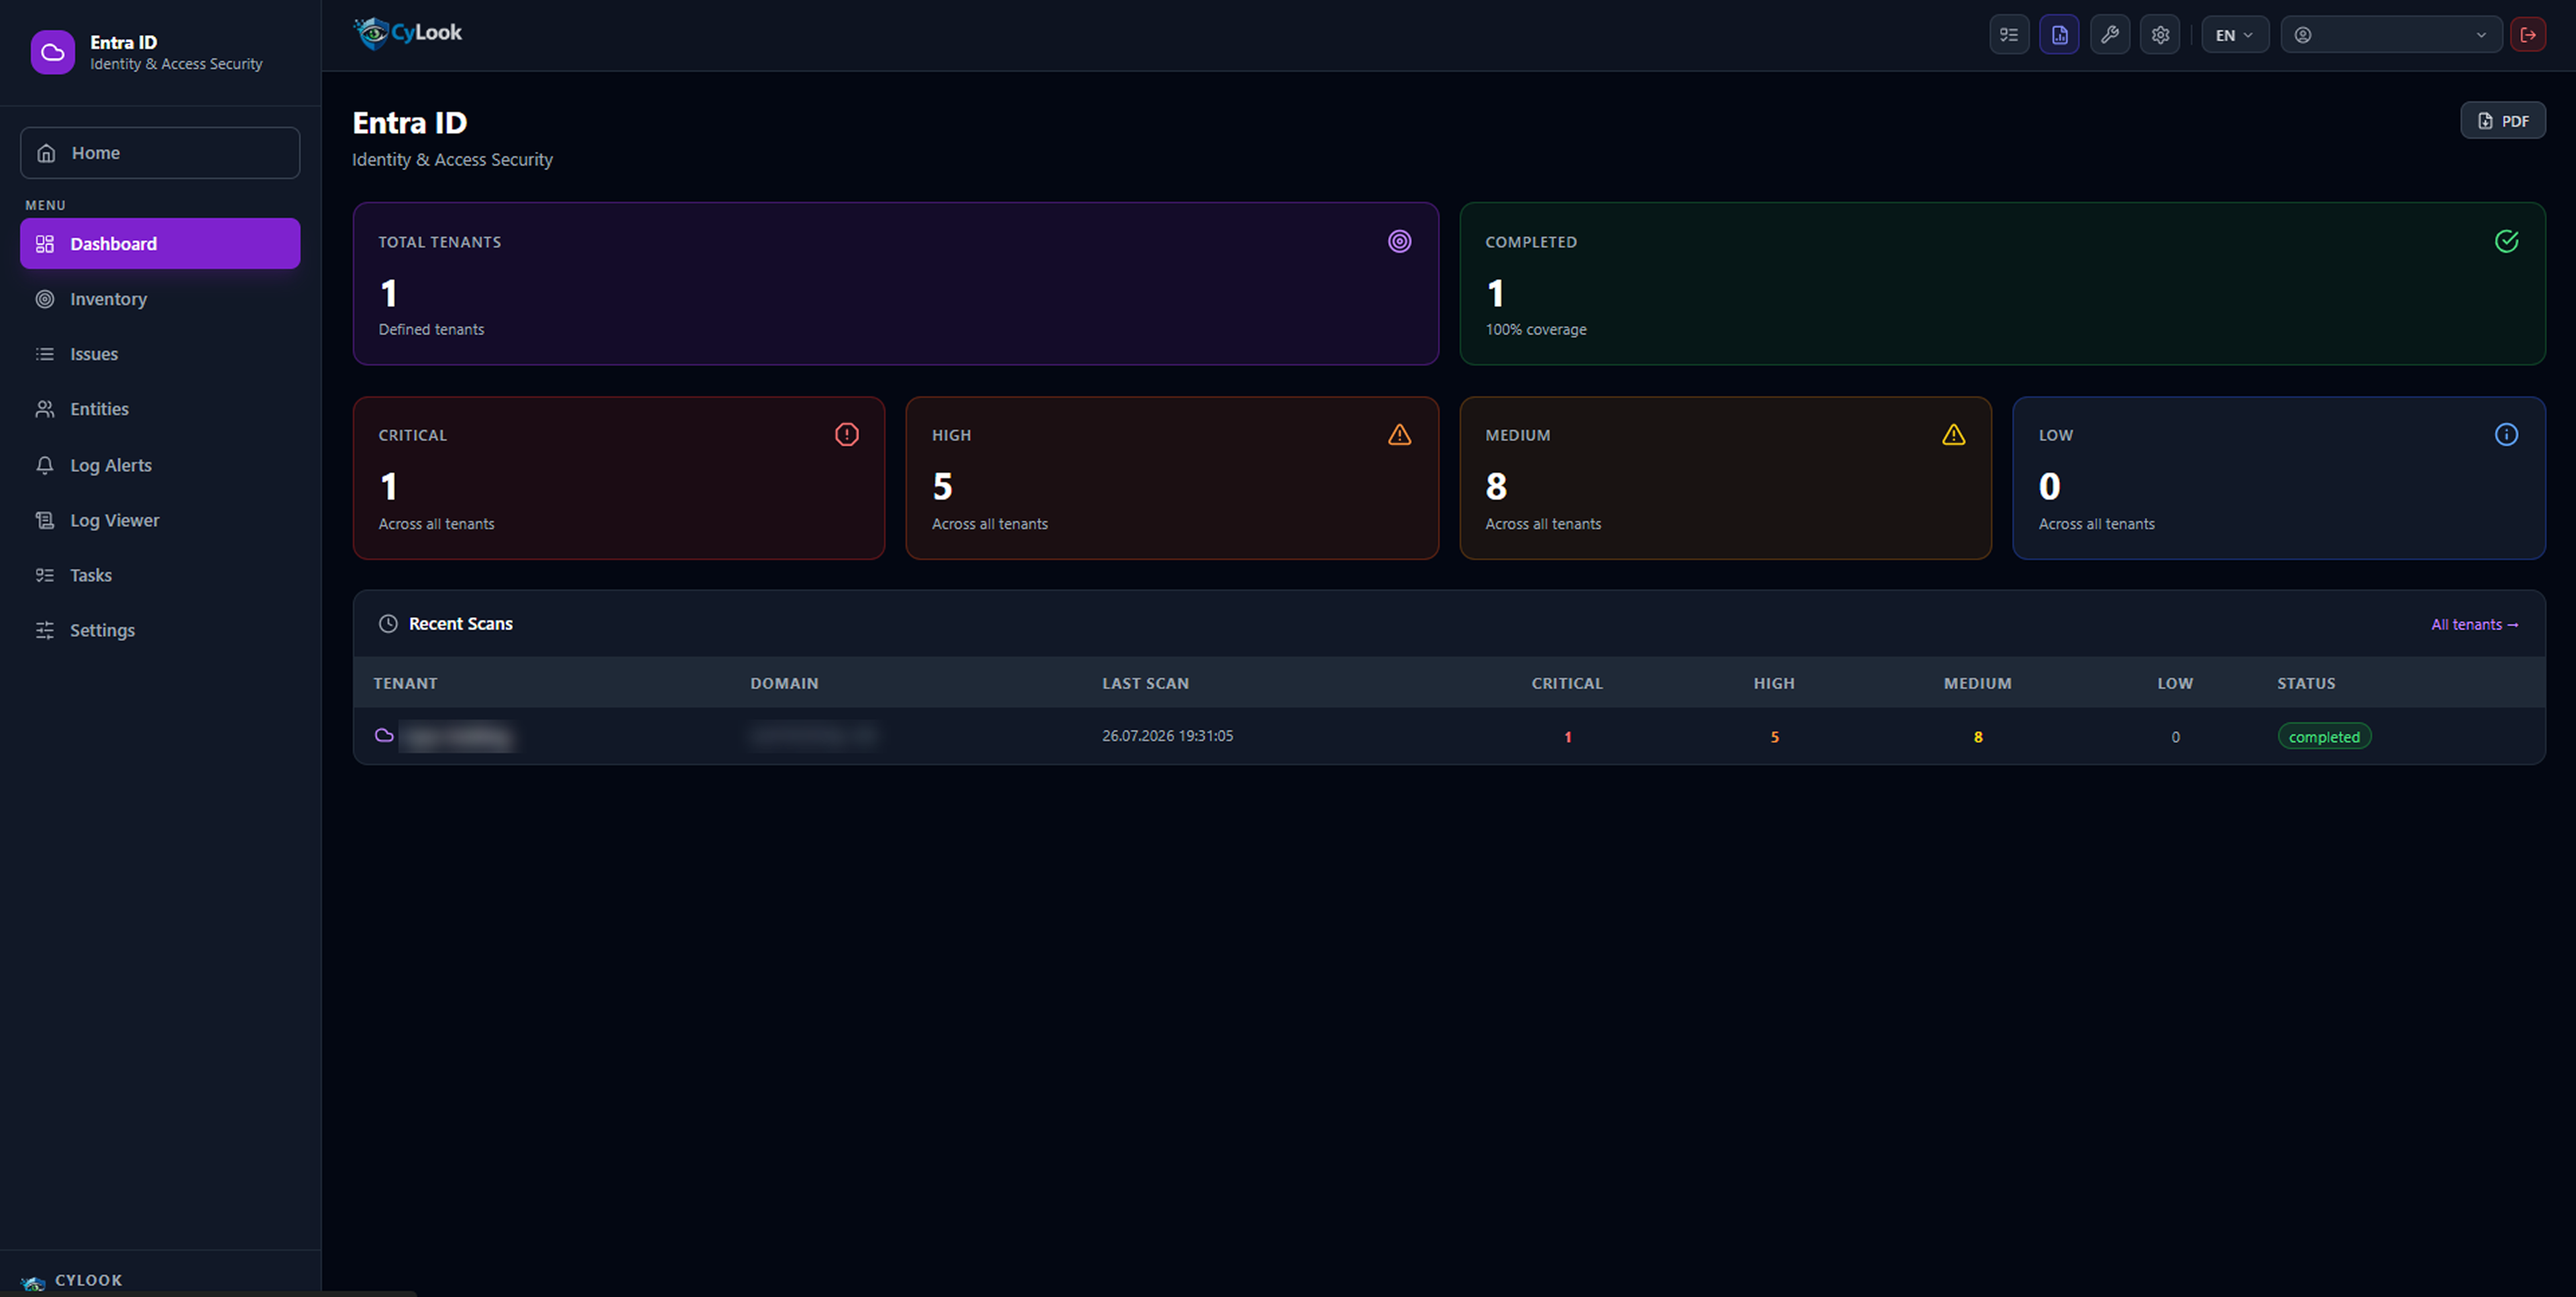Click the CyLook logo in header
Viewport: 2576px width, 1297px height.
tap(408, 33)
